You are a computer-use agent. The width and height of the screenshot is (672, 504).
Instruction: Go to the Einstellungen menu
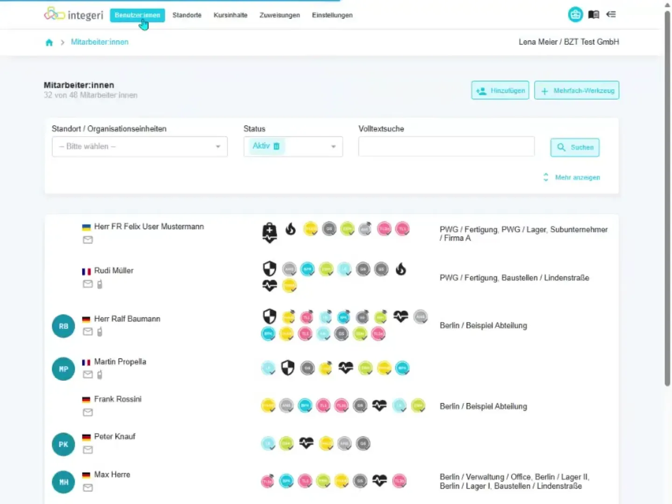click(332, 15)
